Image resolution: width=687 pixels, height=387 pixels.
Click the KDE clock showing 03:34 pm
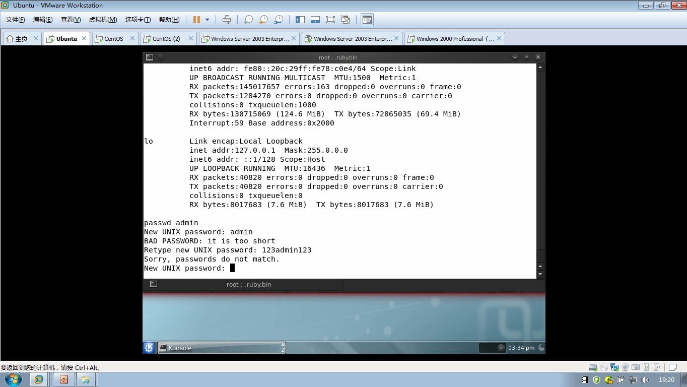click(521, 348)
